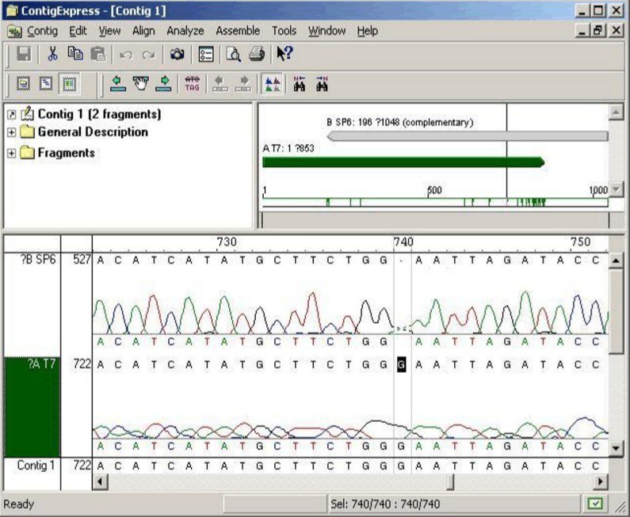Click the Undo arrow icon

(126, 54)
